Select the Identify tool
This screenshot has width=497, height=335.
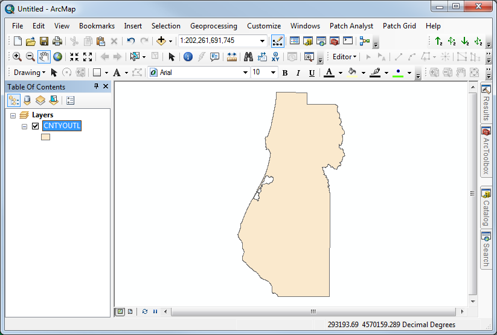coord(188,57)
